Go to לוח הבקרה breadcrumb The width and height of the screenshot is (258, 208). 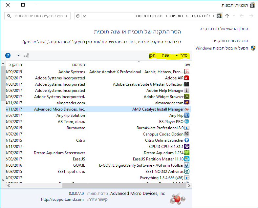pos(200,16)
